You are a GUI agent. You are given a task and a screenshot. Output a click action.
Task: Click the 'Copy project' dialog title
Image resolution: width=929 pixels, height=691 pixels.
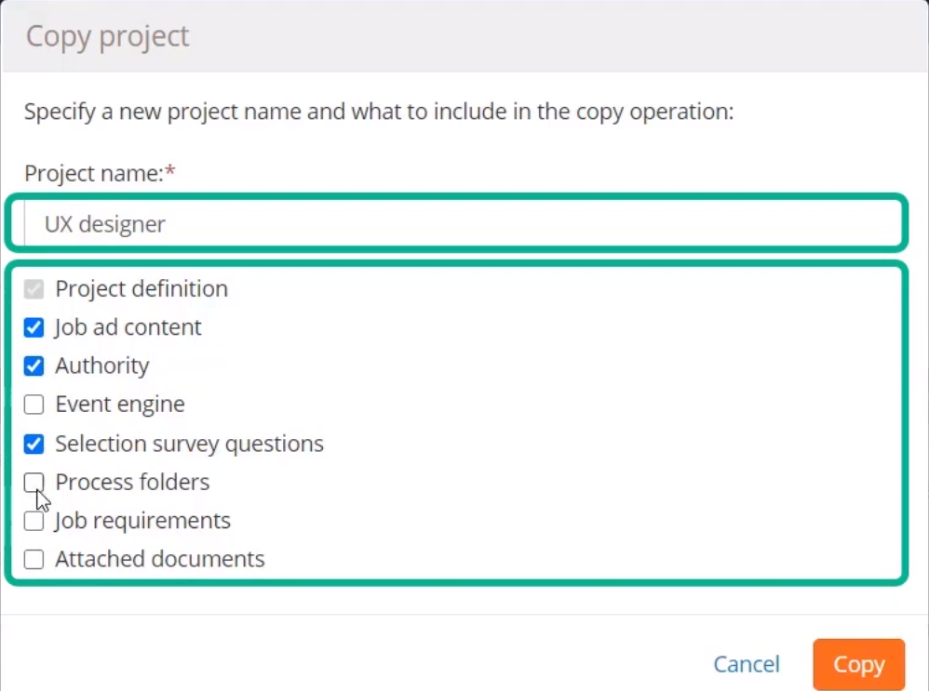pos(107,36)
